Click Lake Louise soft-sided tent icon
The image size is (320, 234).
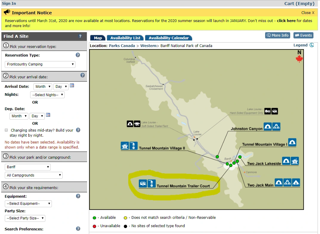pos(130,124)
